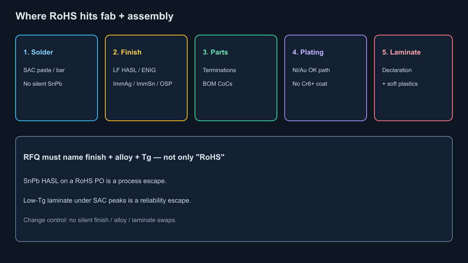Select the 'No silent SnPb' line
This screenshot has width=468, height=263.
[43, 84]
